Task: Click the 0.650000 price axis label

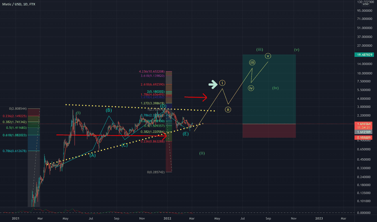Action: 364,149
